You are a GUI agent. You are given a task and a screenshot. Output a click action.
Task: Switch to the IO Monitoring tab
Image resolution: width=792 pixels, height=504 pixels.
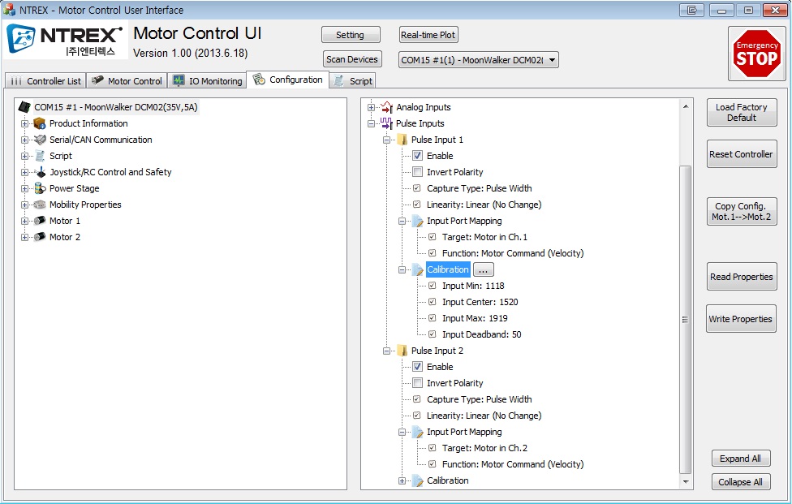208,81
